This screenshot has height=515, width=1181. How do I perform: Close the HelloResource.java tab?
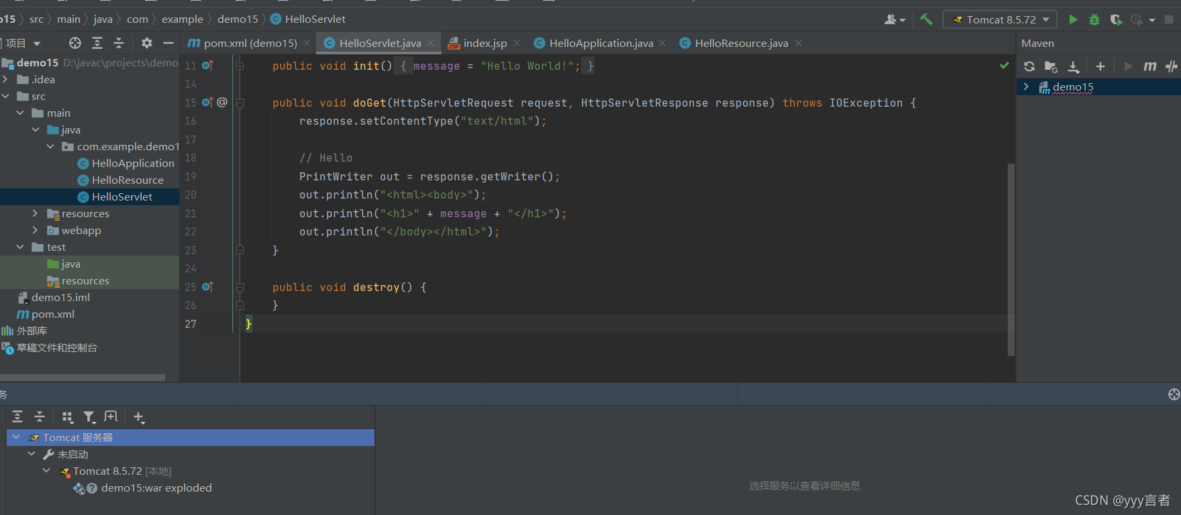pos(799,43)
